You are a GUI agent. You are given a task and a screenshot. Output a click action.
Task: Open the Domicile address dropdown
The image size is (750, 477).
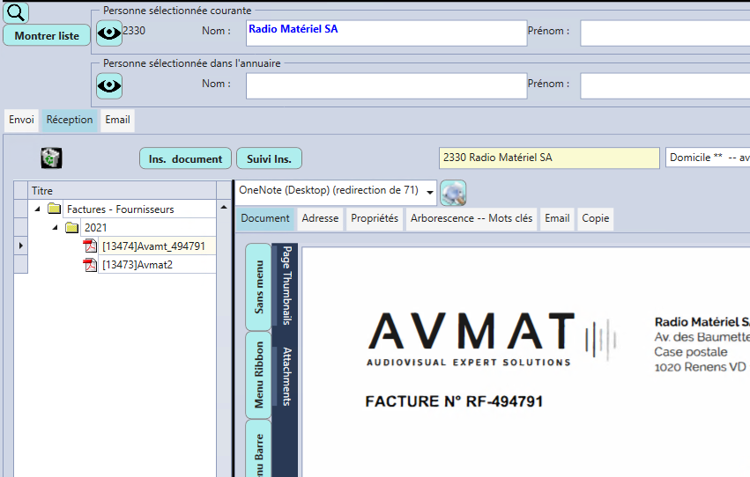[708, 158]
